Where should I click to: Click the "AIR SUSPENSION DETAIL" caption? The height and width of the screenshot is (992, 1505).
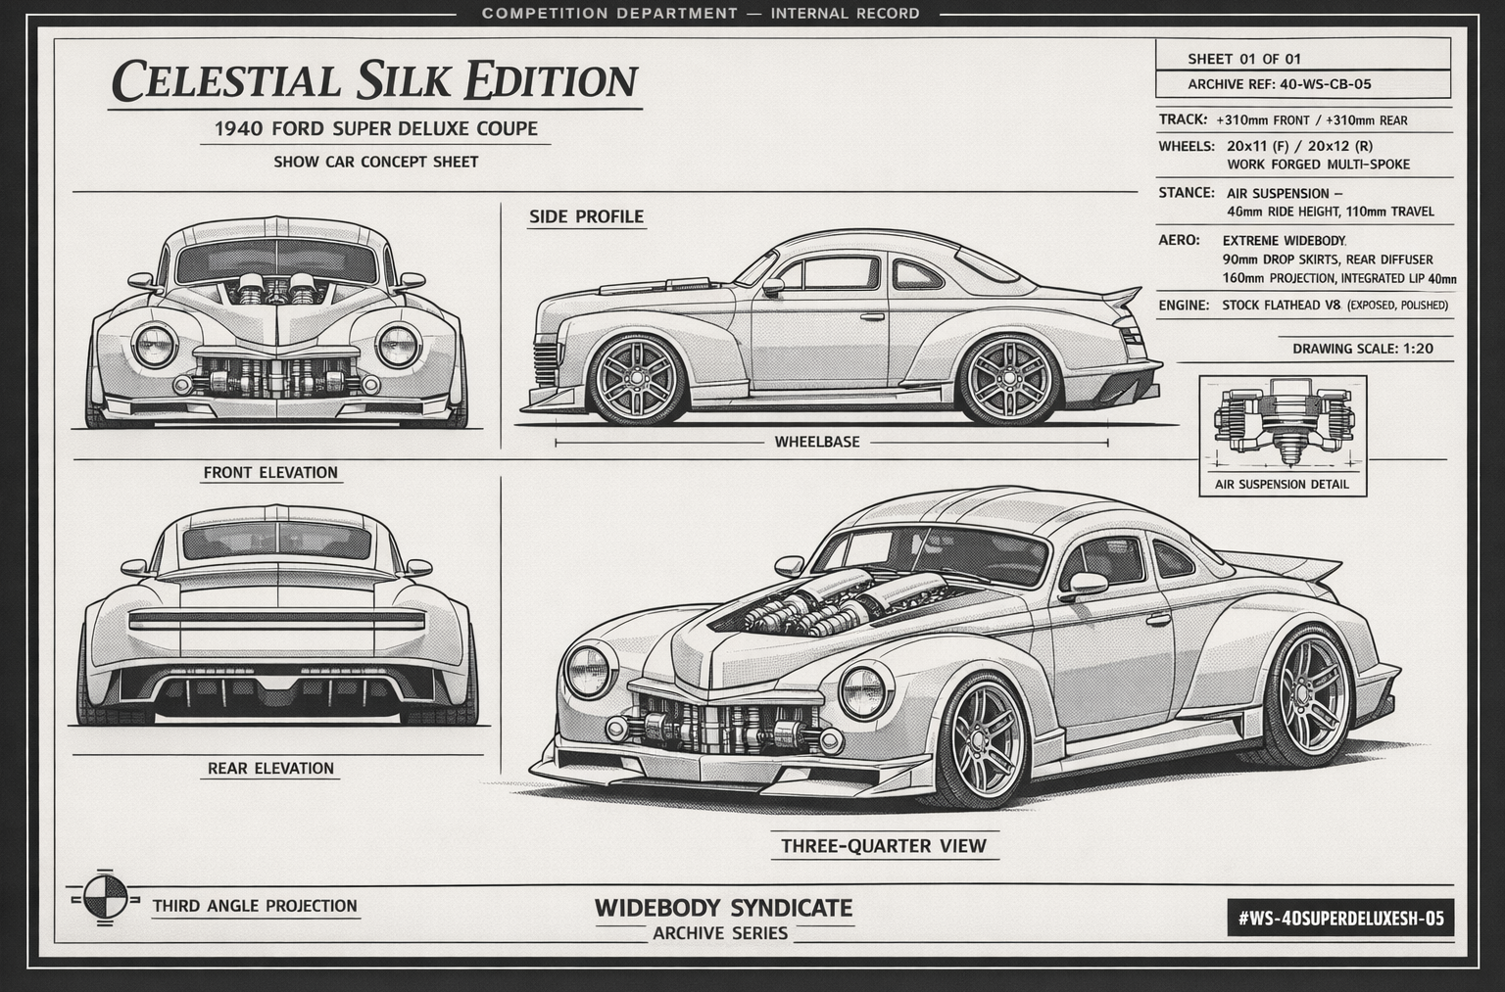[x=1282, y=484]
